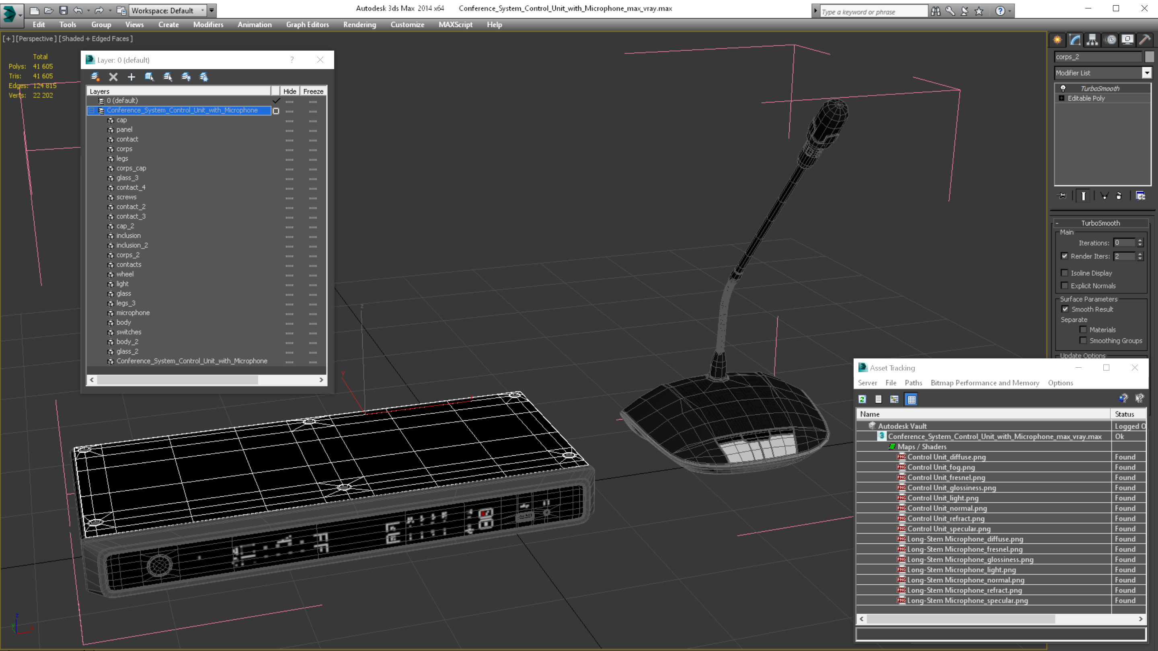Toggle Freeze dash for microphone object

[313, 313]
